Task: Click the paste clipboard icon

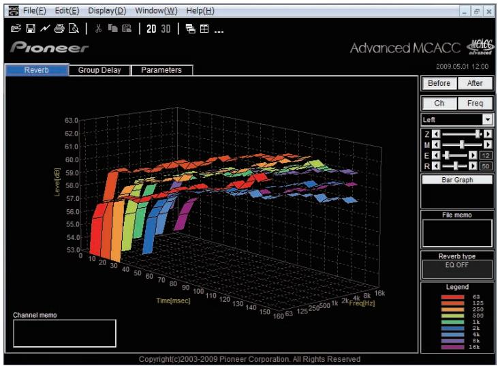Action: (127, 29)
